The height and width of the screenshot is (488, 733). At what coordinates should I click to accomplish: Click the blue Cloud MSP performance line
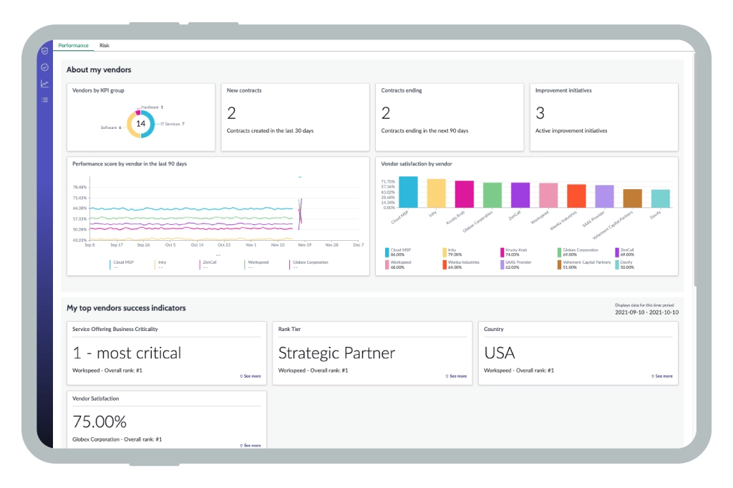point(192,209)
